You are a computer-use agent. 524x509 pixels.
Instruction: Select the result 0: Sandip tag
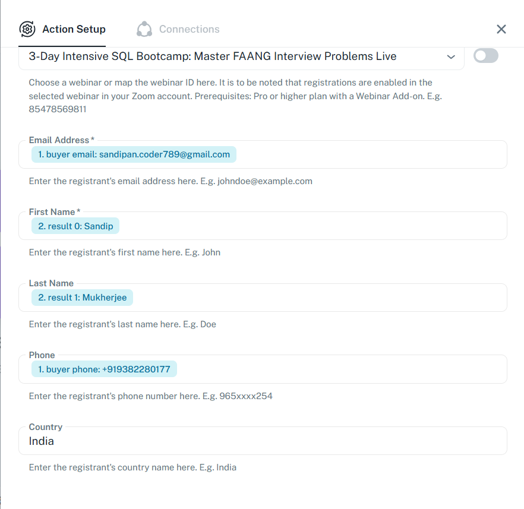[x=75, y=226]
